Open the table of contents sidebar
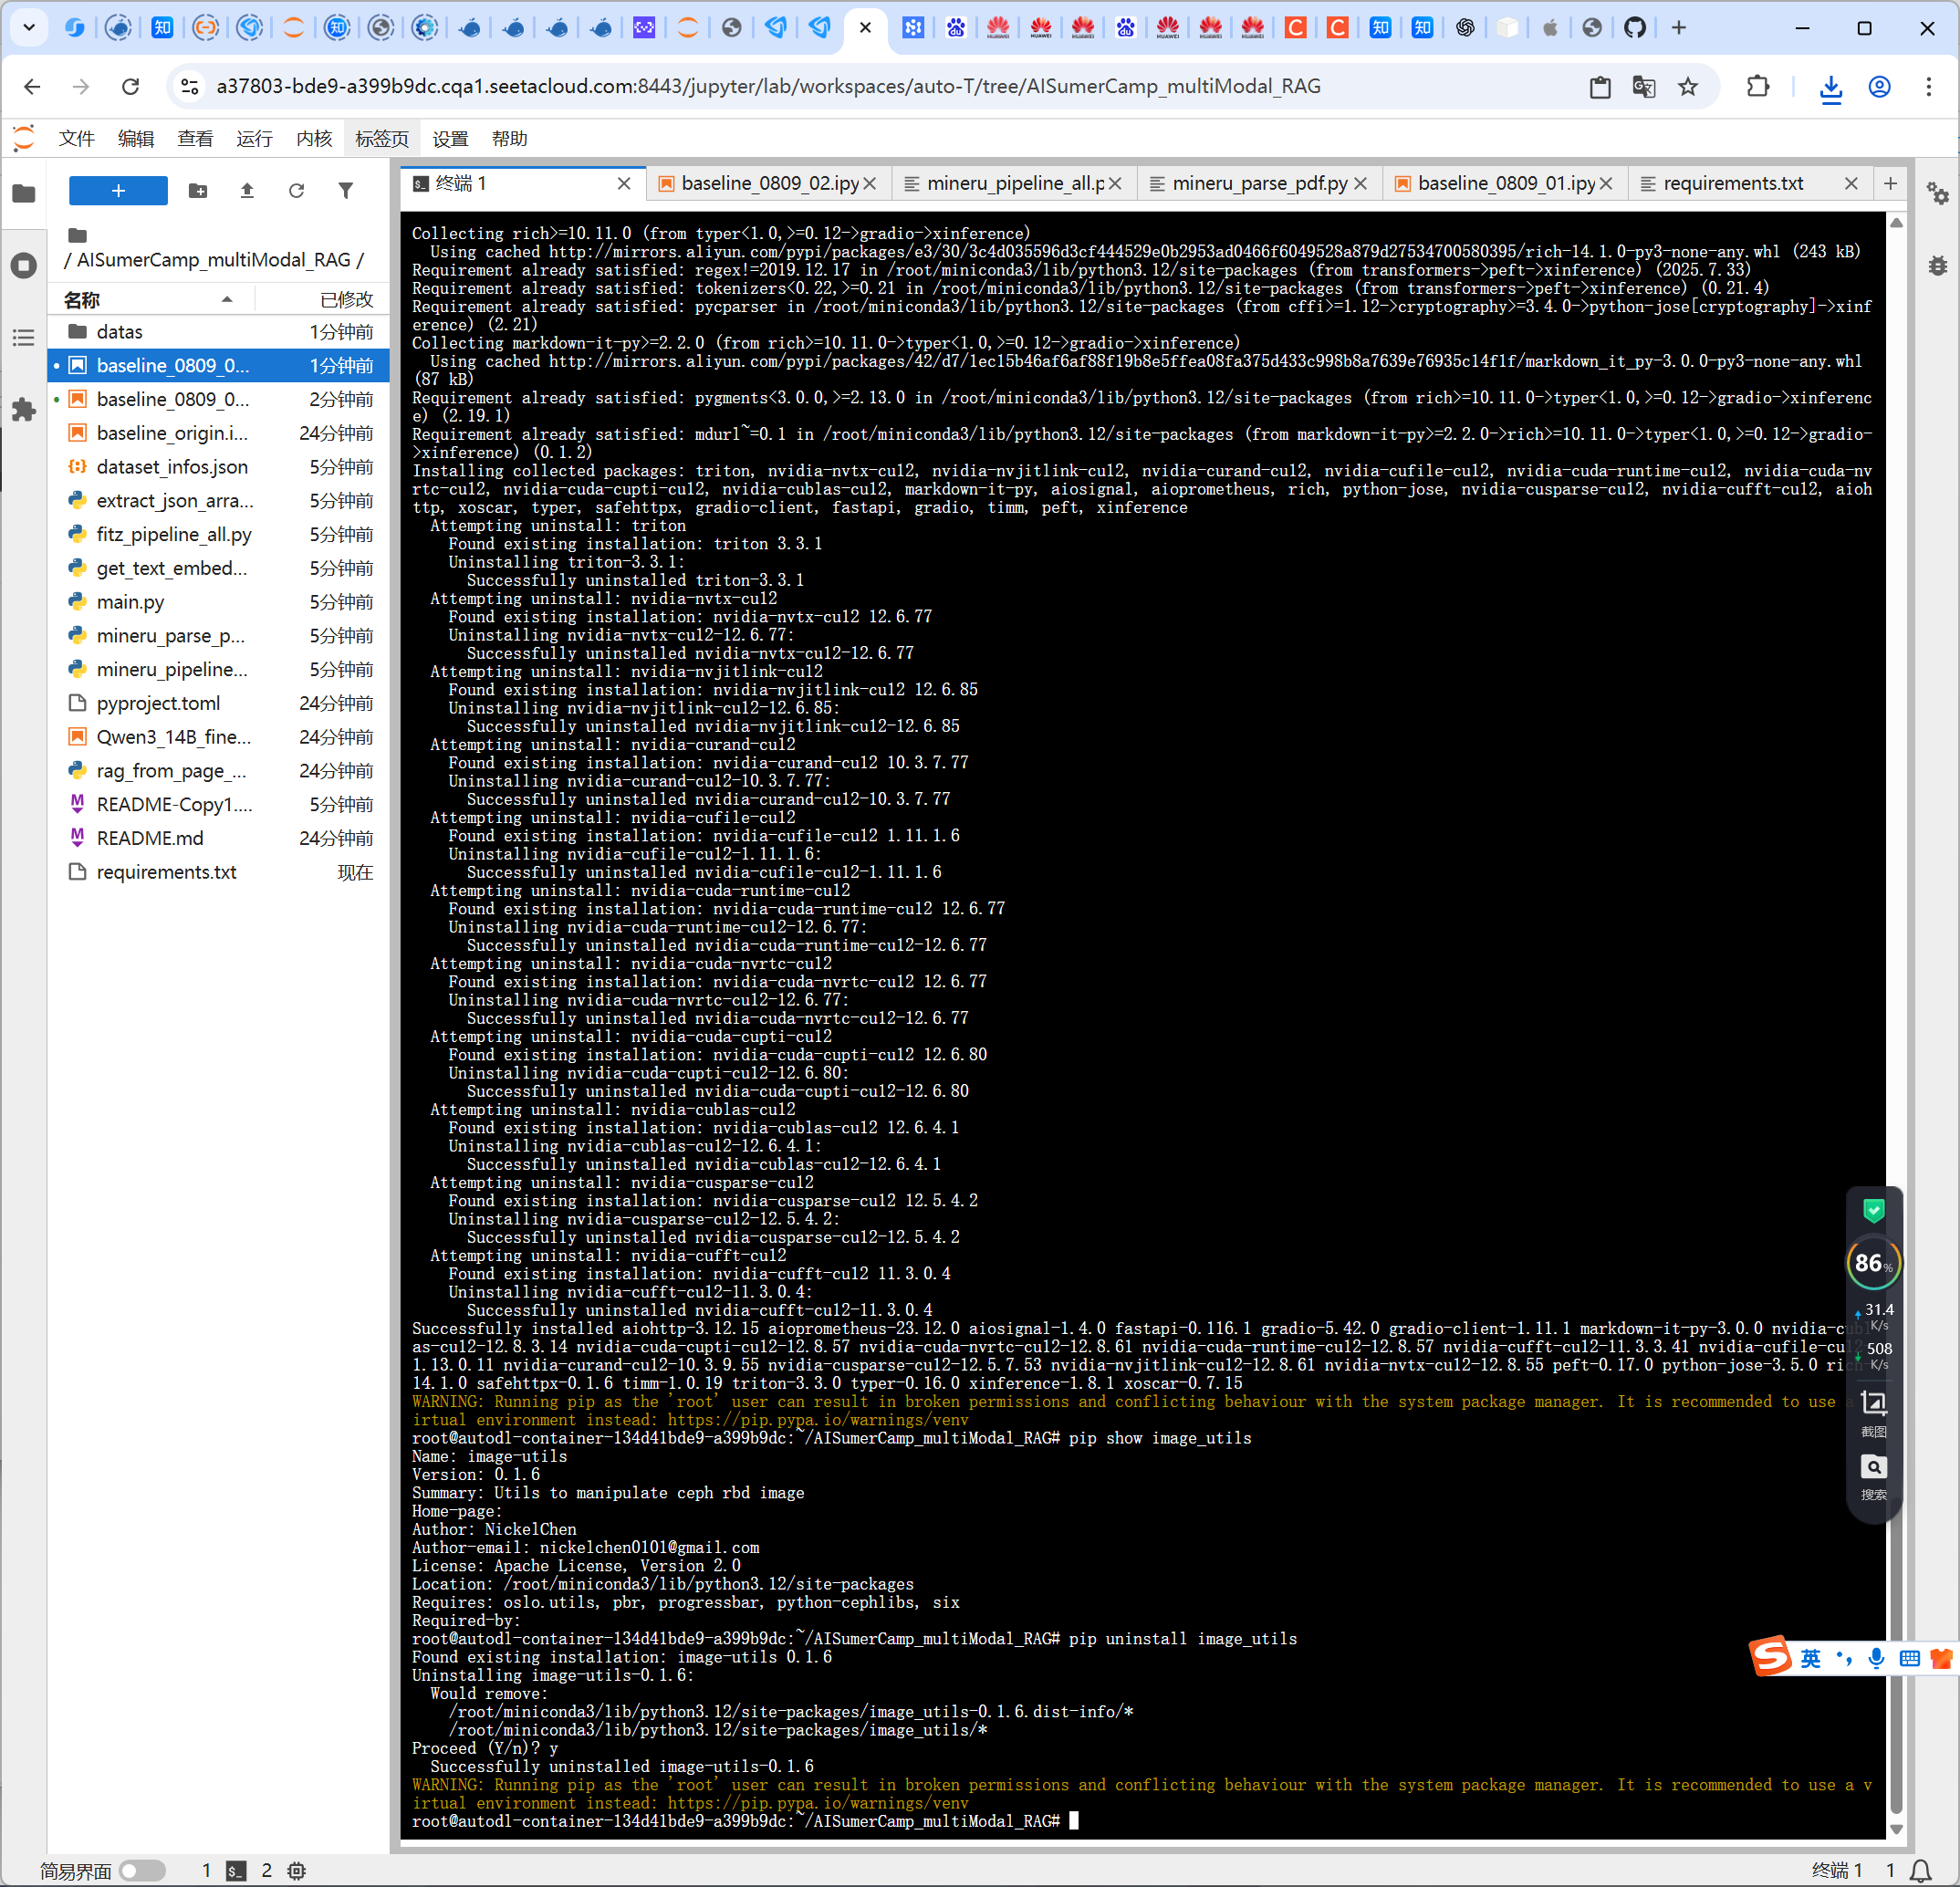The width and height of the screenshot is (1960, 1887). [x=24, y=337]
